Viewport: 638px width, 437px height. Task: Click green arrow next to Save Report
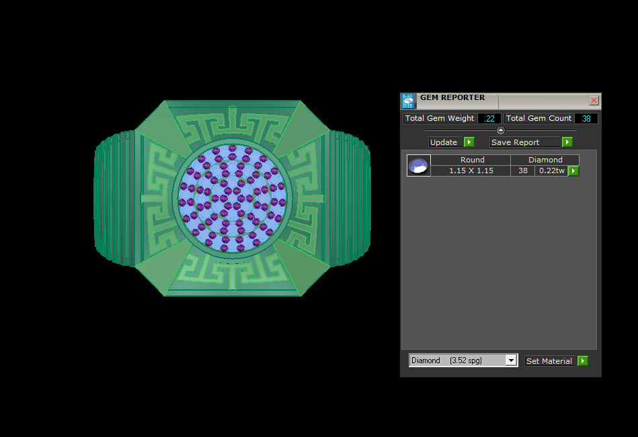(567, 142)
